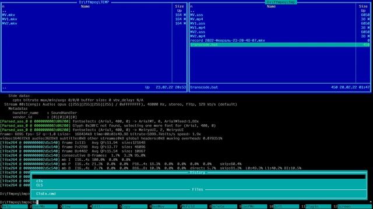This screenshot has width=373, height=209.
Task: Select the record 2022 .mkv file
Action: [x=227, y=41]
